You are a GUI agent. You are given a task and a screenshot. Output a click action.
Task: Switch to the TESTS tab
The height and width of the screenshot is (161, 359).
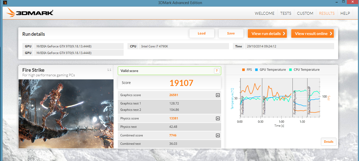point(286,13)
